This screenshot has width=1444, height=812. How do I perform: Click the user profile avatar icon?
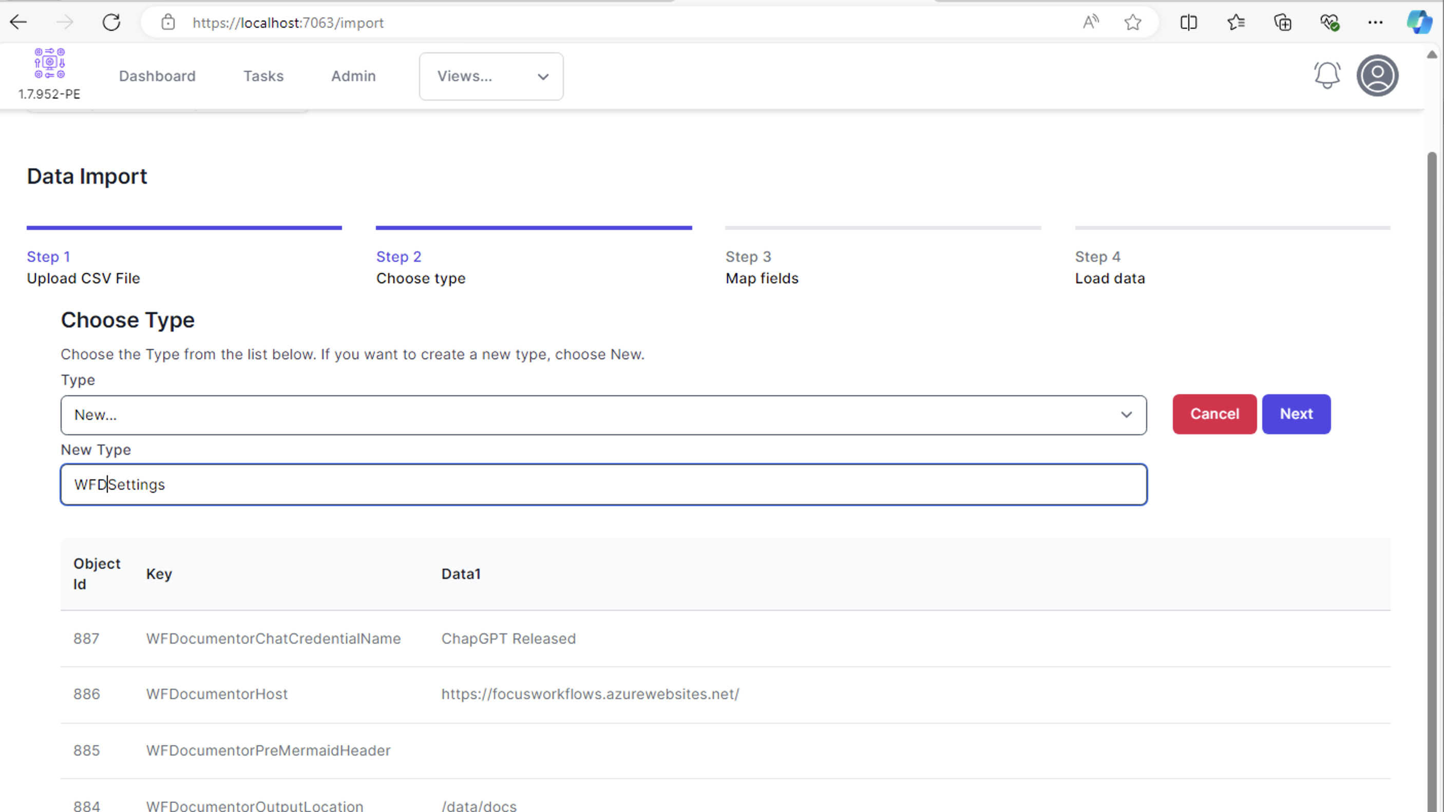click(x=1379, y=75)
